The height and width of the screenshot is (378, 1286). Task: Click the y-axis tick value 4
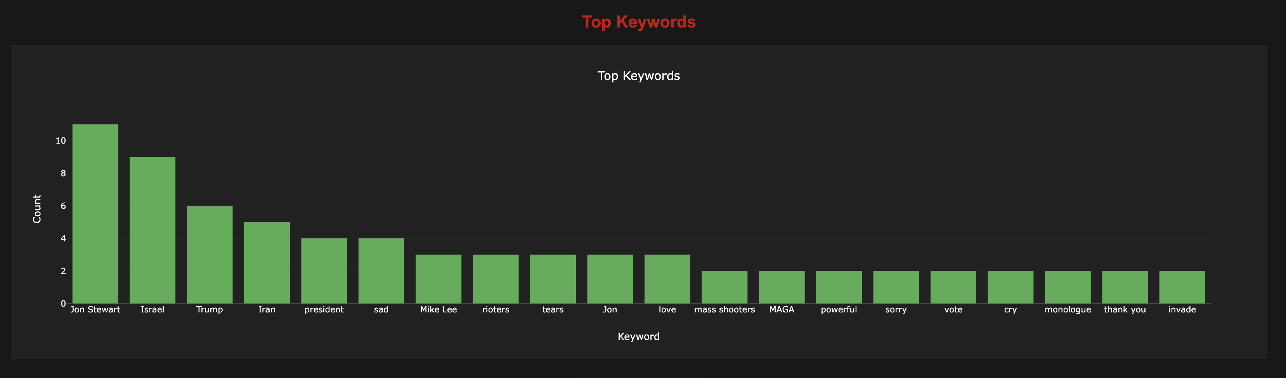(x=63, y=239)
